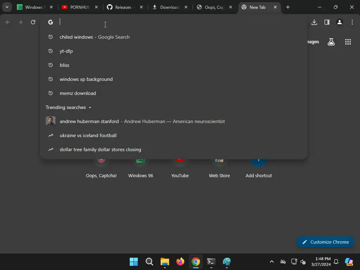
Task: Open File Explorer from taskbar
Action: point(165,262)
